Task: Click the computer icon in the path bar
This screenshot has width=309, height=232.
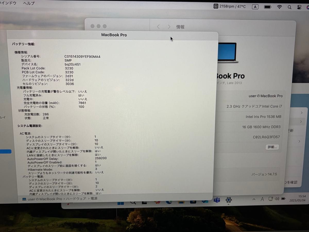Action: pyautogui.click(x=24, y=199)
